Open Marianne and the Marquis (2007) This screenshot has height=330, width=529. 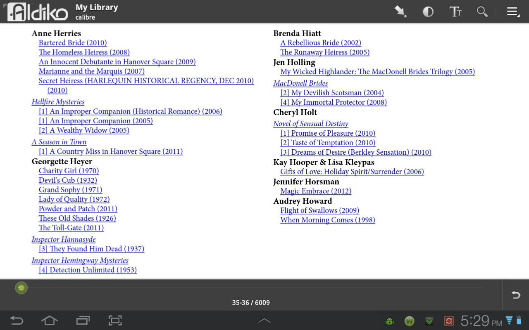92,71
